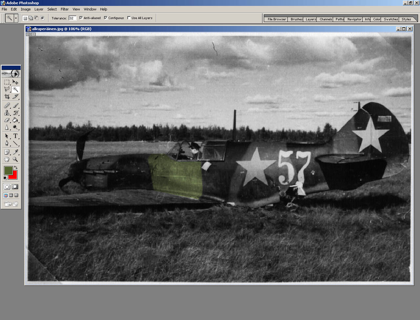The height and width of the screenshot is (320, 420).
Task: Uncheck the Contiguous option
Action: (x=106, y=18)
